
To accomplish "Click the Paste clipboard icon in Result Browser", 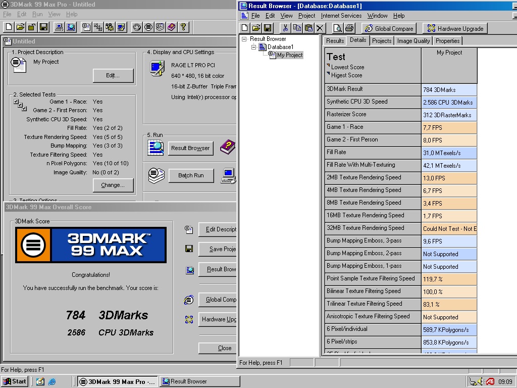I will [x=308, y=28].
